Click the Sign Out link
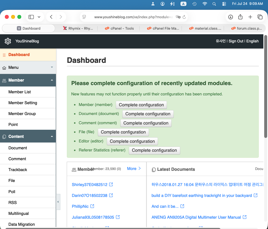Screen dimensions: 268x229 tap(236, 41)
